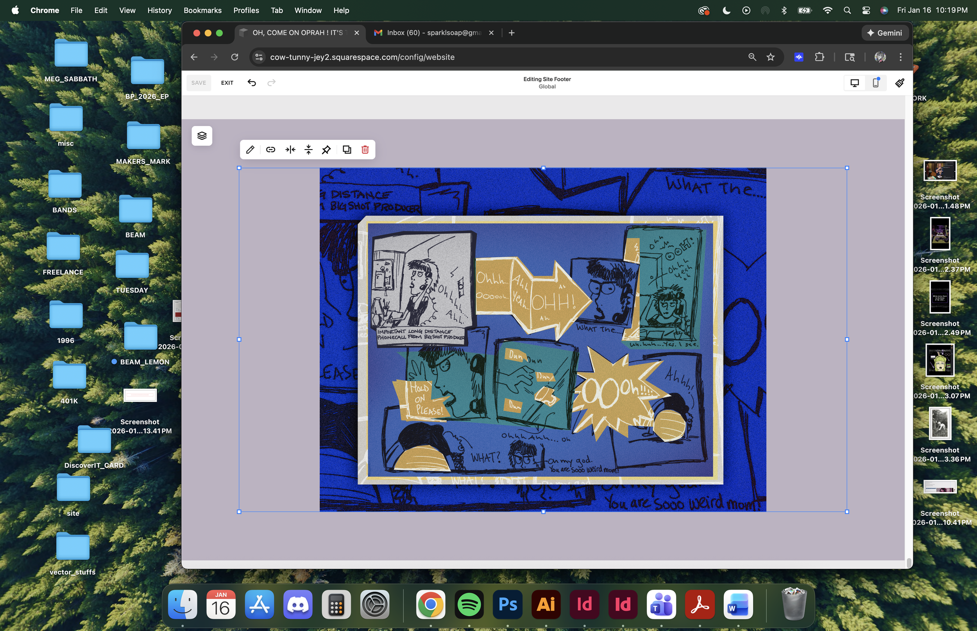The height and width of the screenshot is (631, 977).
Task: Switch to mobile view preview
Action: point(875,83)
